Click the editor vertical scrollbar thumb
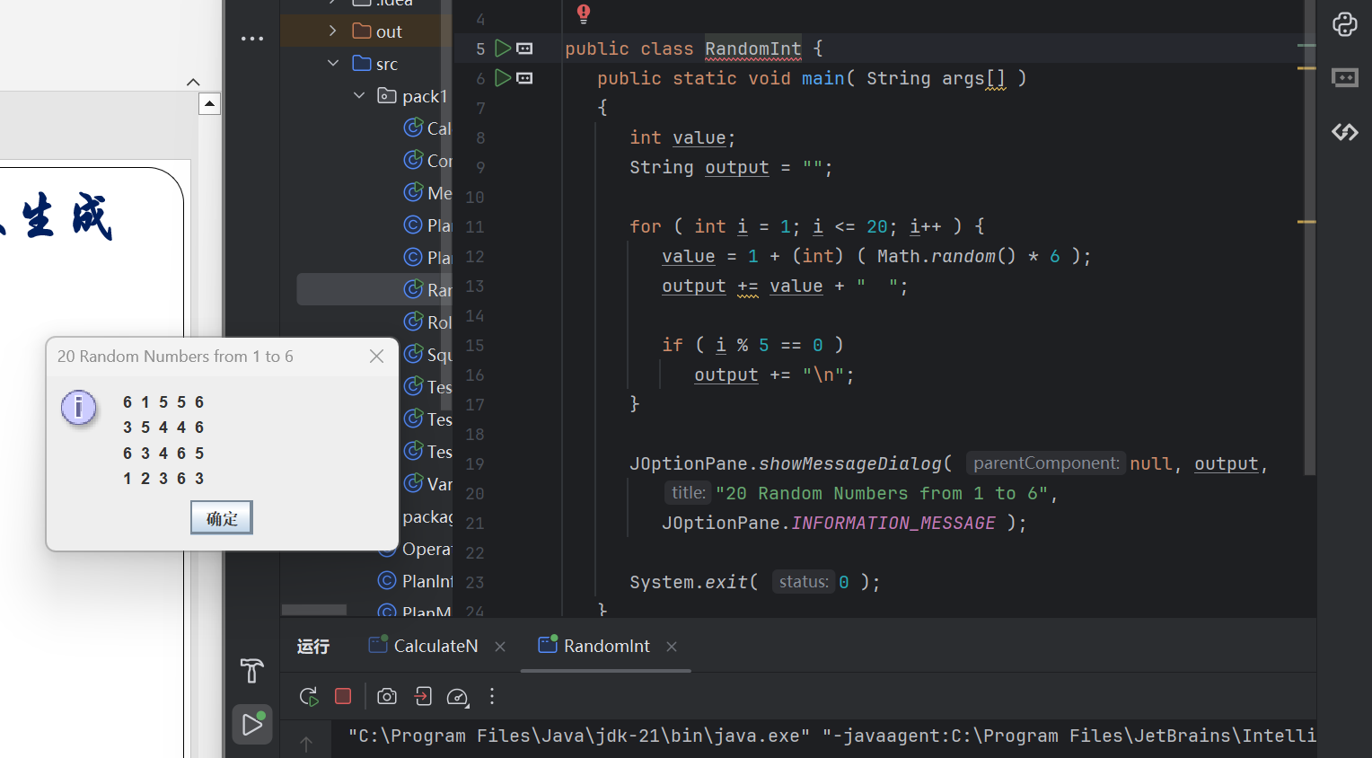This screenshot has height=758, width=1372. coord(1310,237)
